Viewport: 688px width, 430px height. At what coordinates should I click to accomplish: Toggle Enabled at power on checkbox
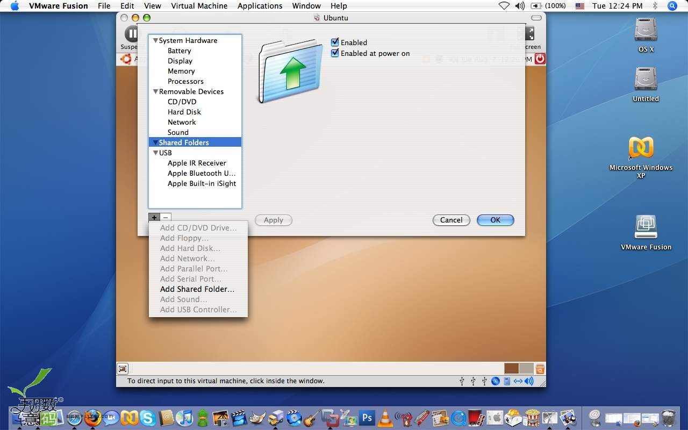click(335, 53)
